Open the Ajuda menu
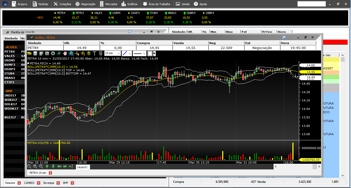Screen dimensions: 351x188 (200, 4)
